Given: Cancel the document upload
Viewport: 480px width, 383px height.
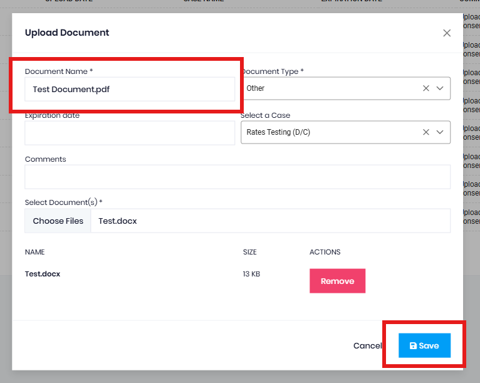Looking at the screenshot, I should pos(368,345).
